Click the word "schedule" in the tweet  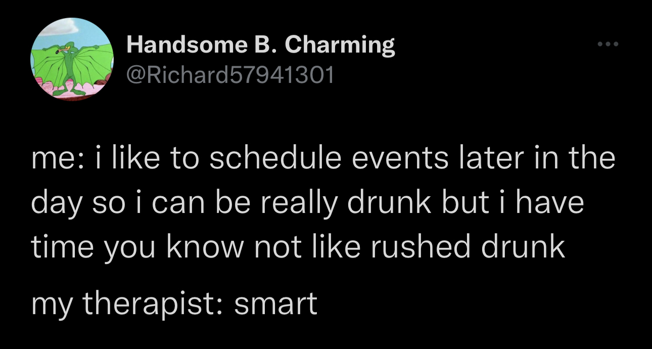coord(273,158)
